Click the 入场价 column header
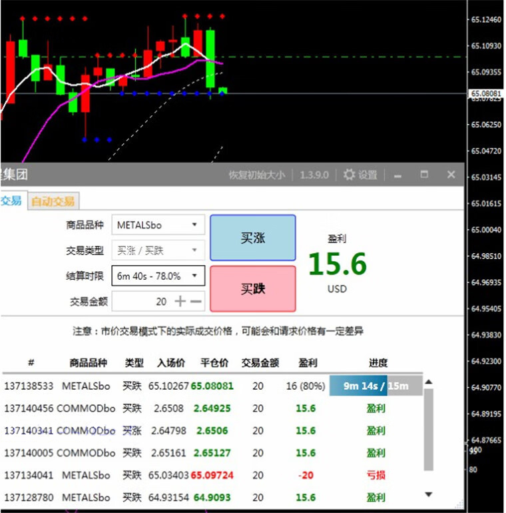Screen dimensions: 506x513 pos(171,362)
